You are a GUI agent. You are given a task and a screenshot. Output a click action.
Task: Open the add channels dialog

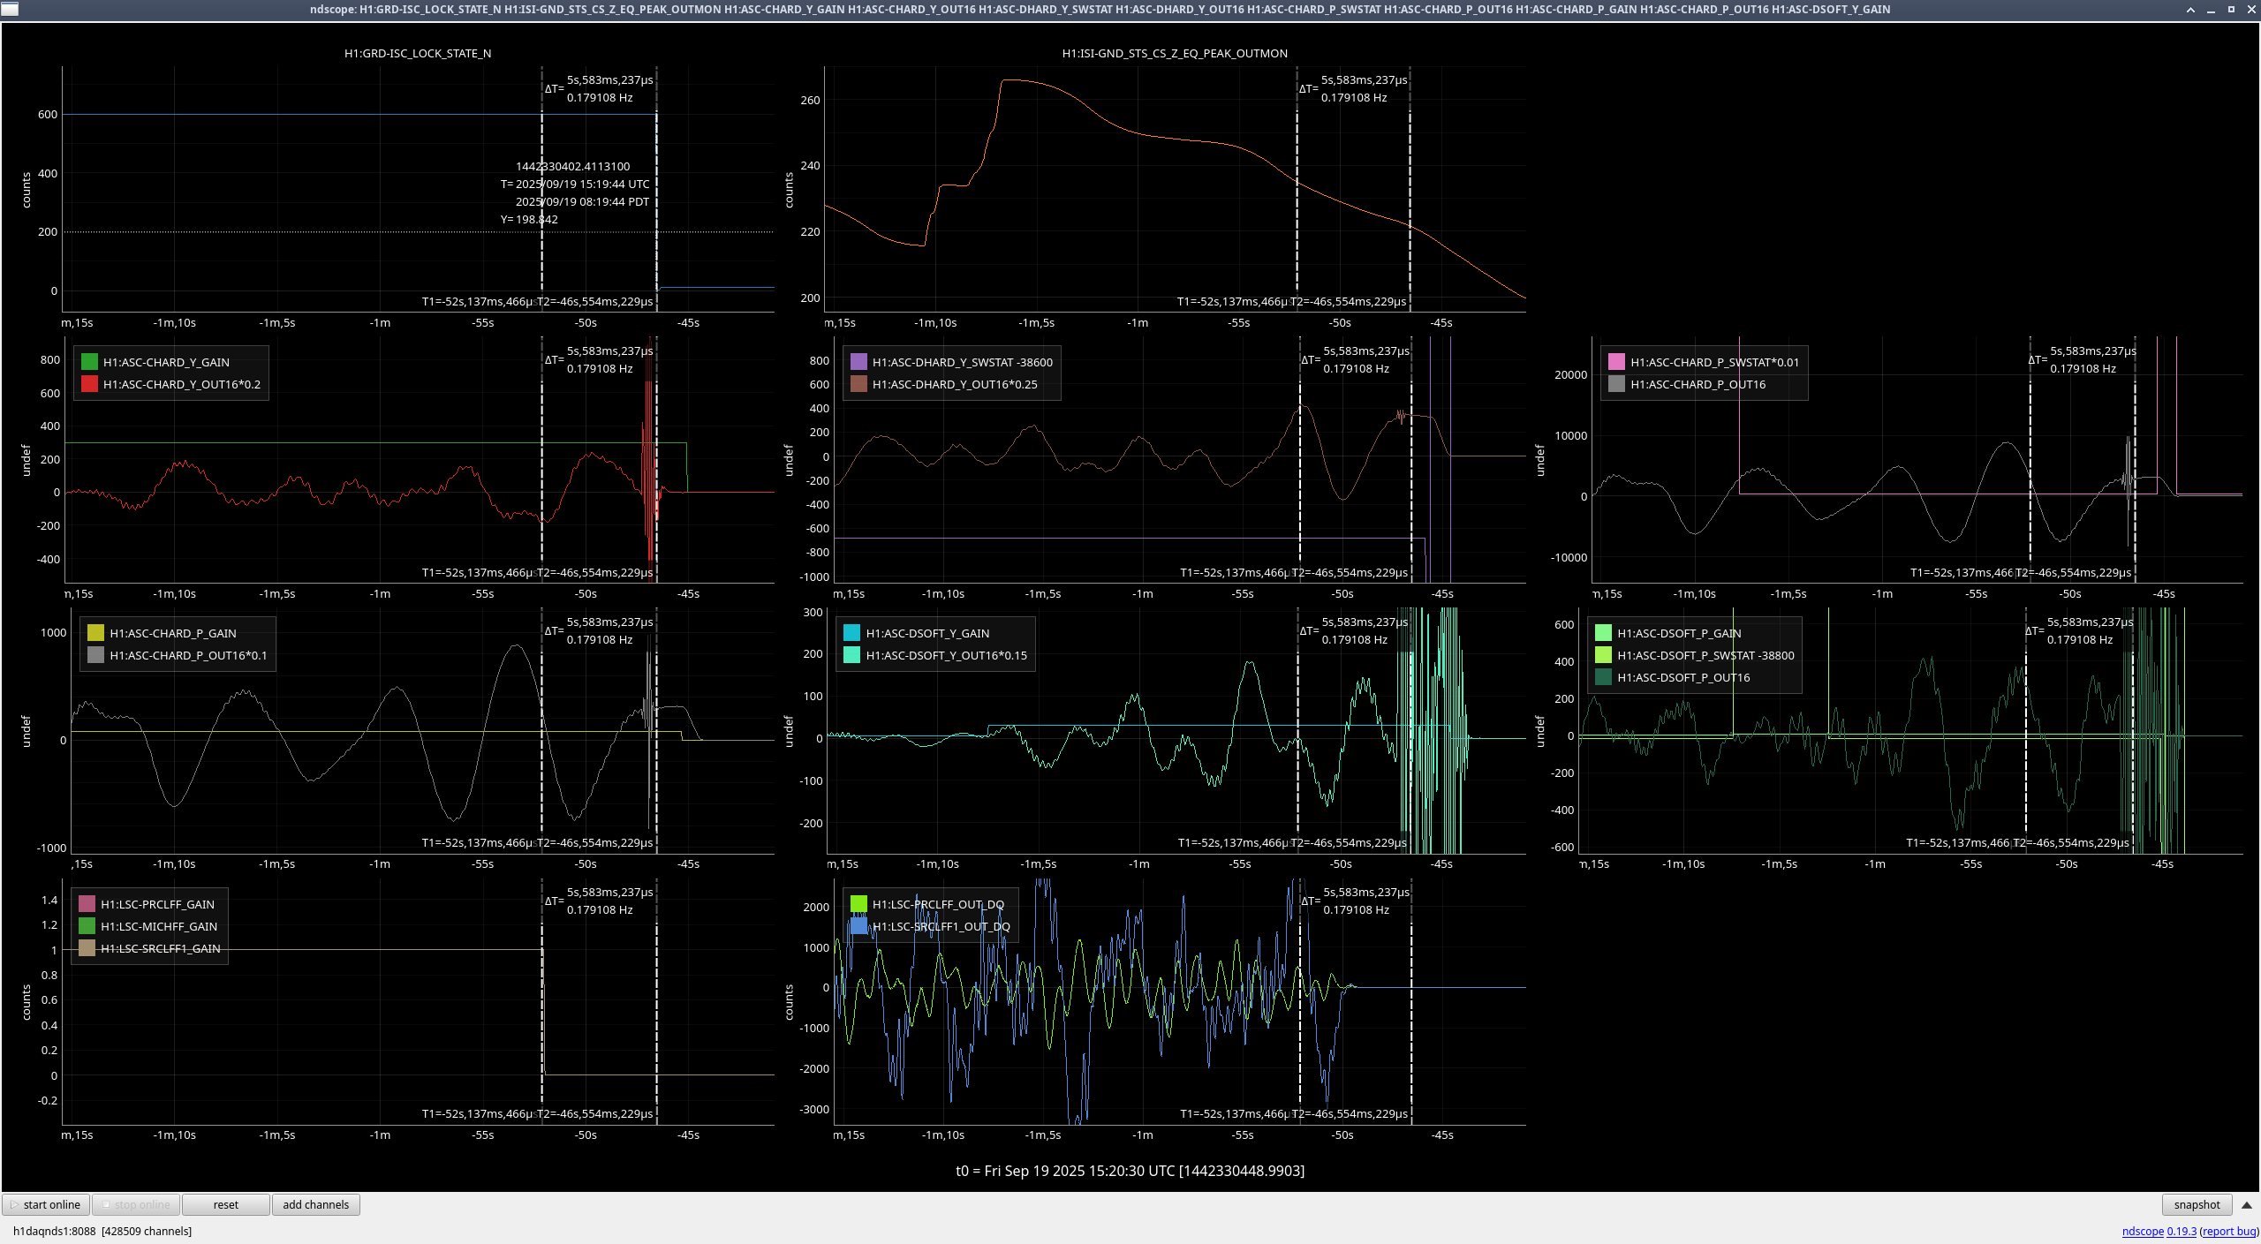point(315,1204)
